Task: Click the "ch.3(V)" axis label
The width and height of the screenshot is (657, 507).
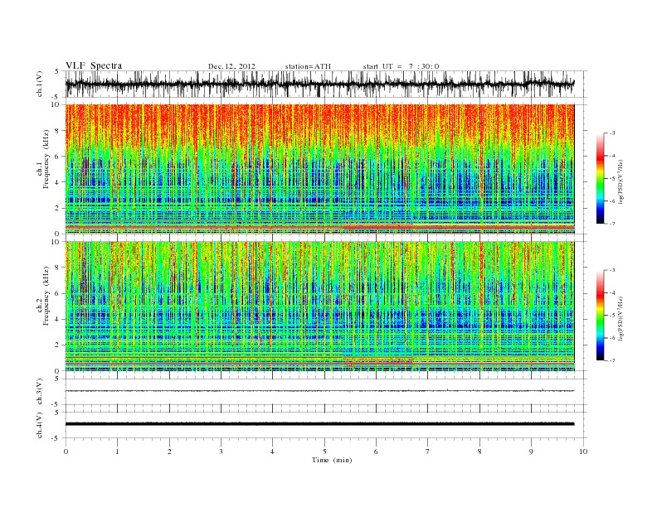Action: 40,392
